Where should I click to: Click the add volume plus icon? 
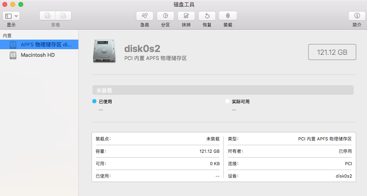[48, 16]
